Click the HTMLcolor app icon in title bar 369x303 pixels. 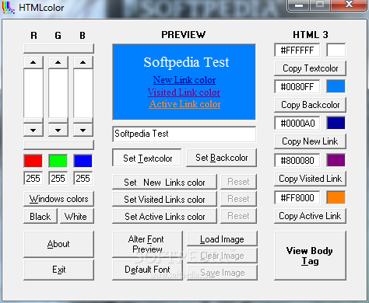pyautogui.click(x=8, y=8)
